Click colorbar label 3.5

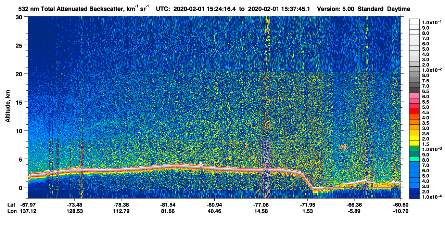[426, 123]
